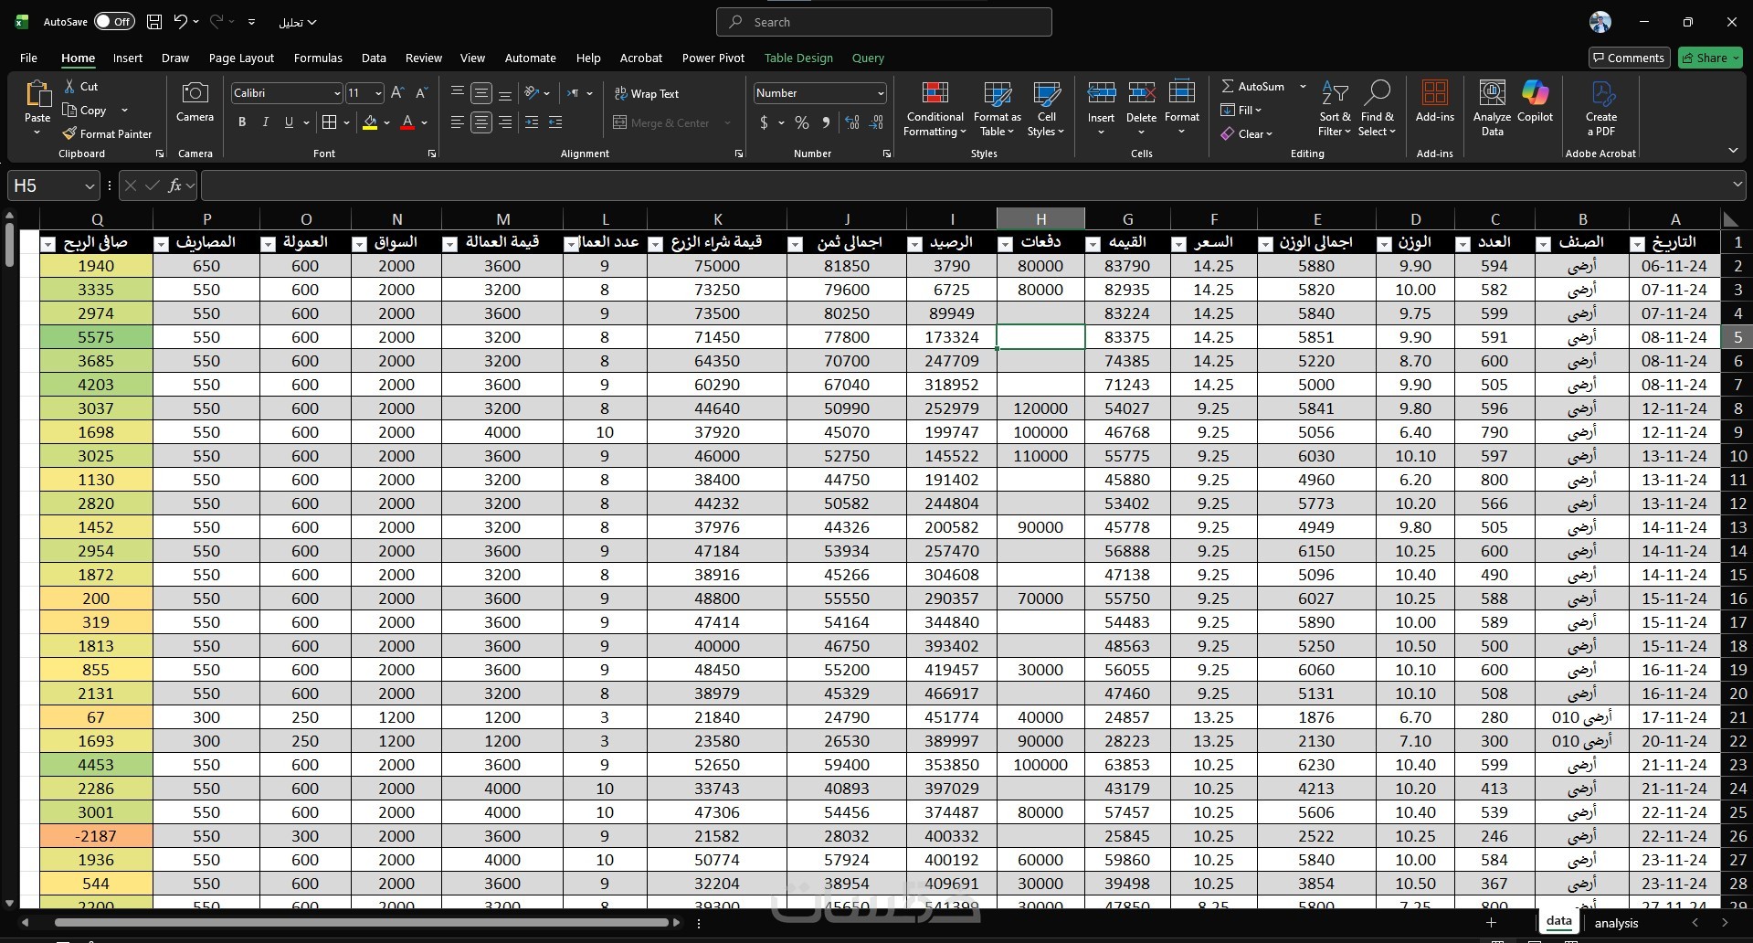Switch to the analysis sheet tab
Screen dimensions: 1753x943
[1616, 923]
